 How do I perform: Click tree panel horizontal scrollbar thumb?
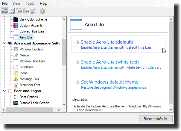[x=30, y=110]
